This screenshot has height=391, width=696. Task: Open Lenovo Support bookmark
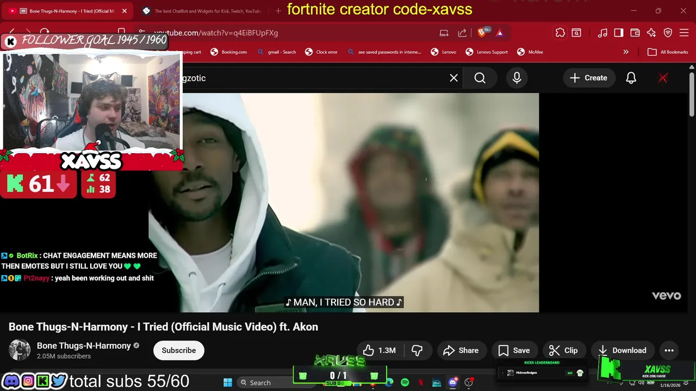487,52
